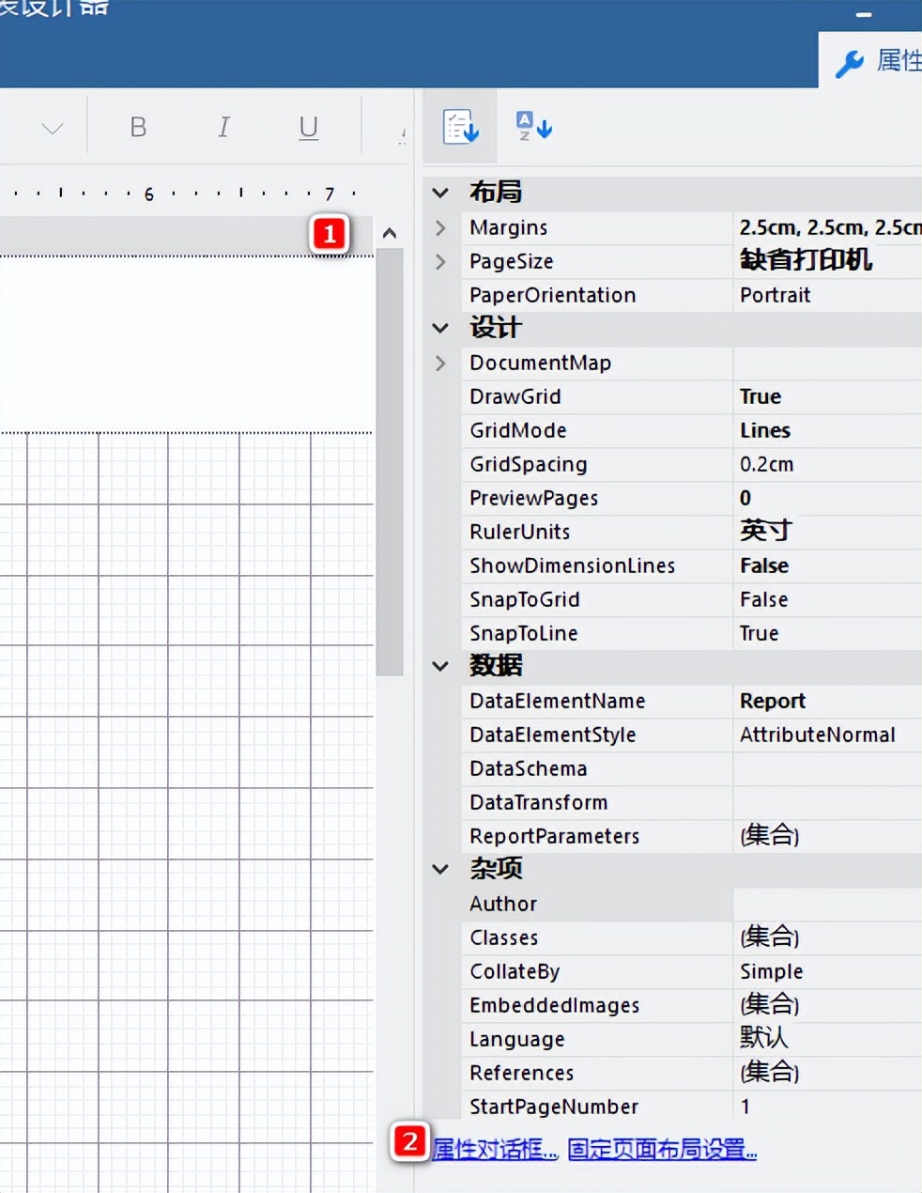The image size is (922, 1193).
Task: Collapse the 布局 category
Action: pyautogui.click(x=440, y=193)
